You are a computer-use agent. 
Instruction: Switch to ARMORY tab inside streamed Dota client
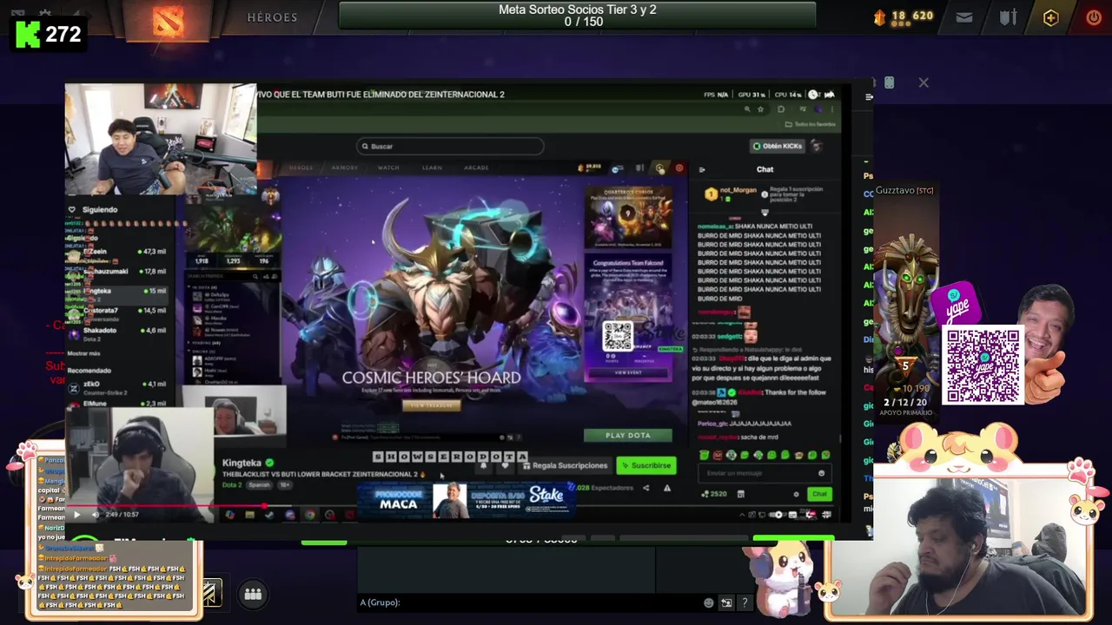345,168
